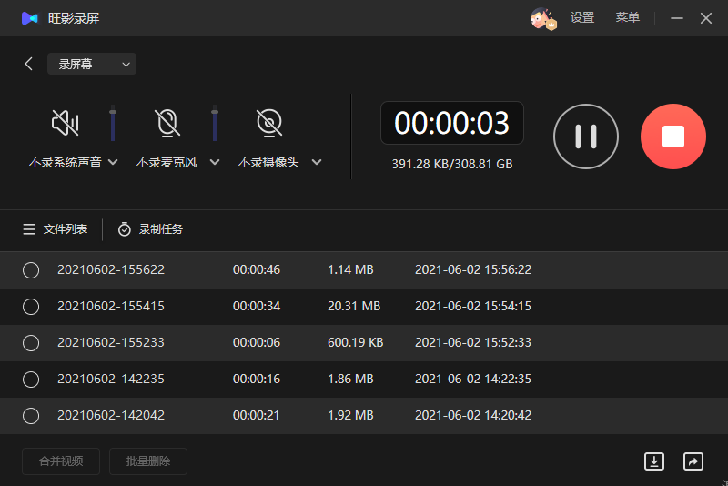Switch to the 文件列表 tab
The height and width of the screenshot is (486, 728).
click(55, 229)
